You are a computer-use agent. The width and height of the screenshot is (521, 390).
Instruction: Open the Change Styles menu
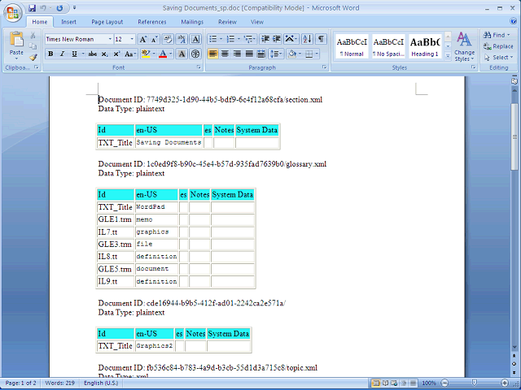point(464,46)
